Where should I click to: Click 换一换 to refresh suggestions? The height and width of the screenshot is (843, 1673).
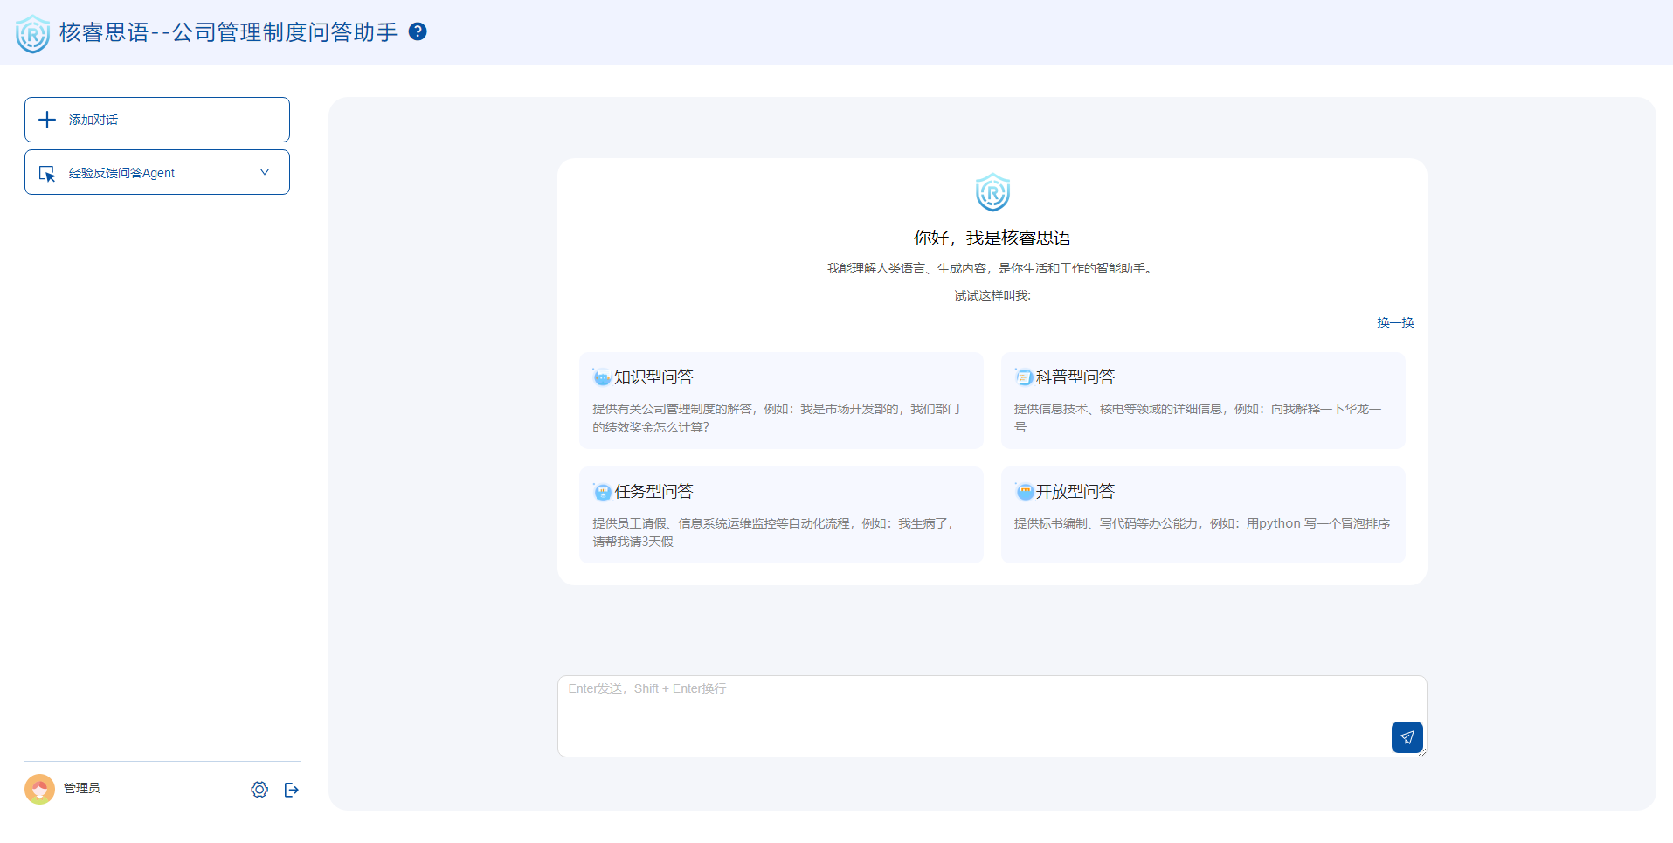click(x=1394, y=322)
